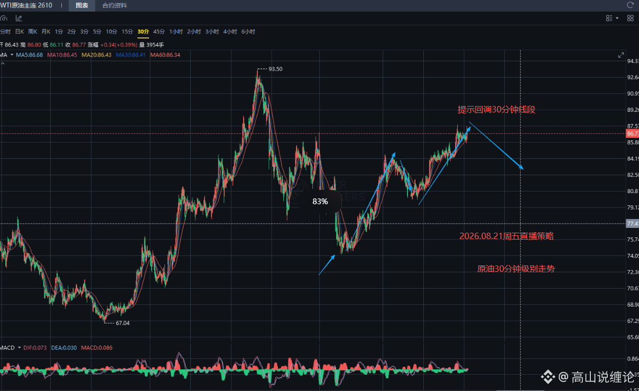
Task: Open the list layout dropdown menu
Action: tap(612, 18)
